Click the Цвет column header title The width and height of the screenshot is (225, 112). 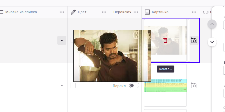(x=82, y=12)
